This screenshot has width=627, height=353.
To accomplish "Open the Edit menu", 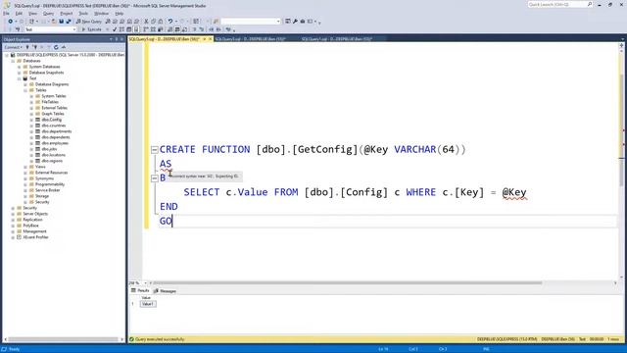I will click(19, 13).
